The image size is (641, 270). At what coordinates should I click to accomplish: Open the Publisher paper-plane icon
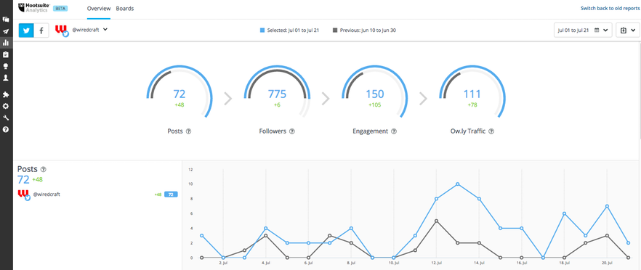pyautogui.click(x=6, y=31)
